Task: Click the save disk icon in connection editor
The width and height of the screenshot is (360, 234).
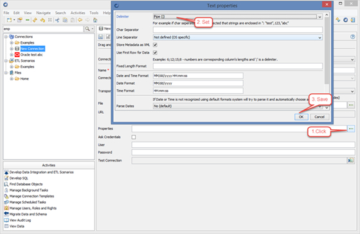Action: click(100, 37)
